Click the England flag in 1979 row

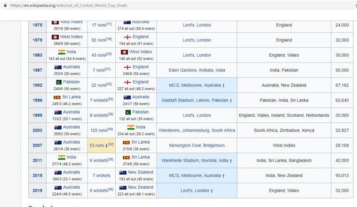[x=127, y=37]
